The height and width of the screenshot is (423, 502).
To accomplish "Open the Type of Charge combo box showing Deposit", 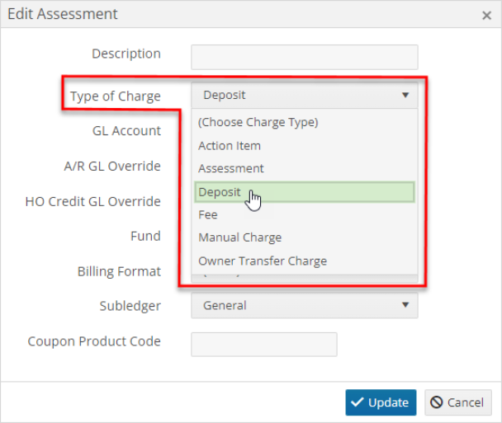I will pyautogui.click(x=305, y=95).
